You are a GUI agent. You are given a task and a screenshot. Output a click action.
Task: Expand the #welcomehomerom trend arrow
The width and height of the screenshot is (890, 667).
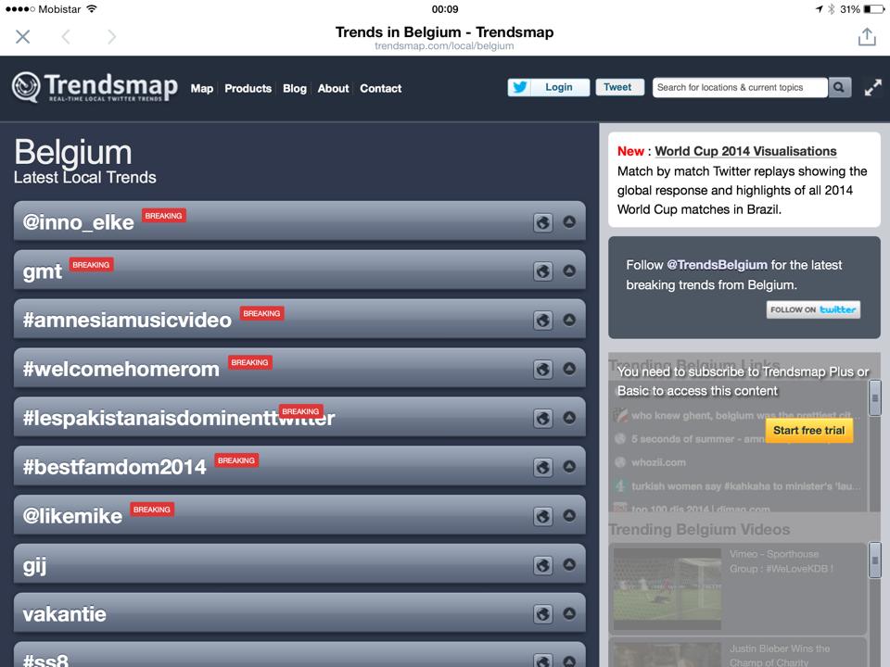569,370
